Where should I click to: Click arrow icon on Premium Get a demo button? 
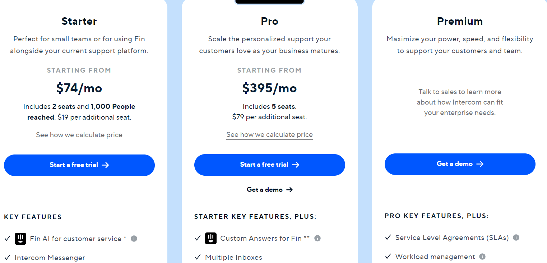[x=480, y=164]
